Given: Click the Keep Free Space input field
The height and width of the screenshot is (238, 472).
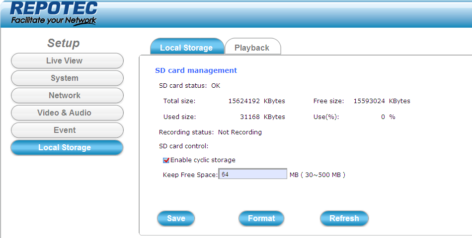Looking at the screenshot, I should click(252, 175).
